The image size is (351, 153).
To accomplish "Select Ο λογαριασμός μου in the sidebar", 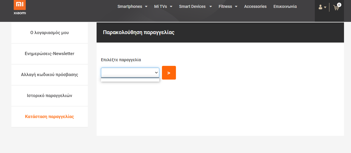I will (50, 33).
